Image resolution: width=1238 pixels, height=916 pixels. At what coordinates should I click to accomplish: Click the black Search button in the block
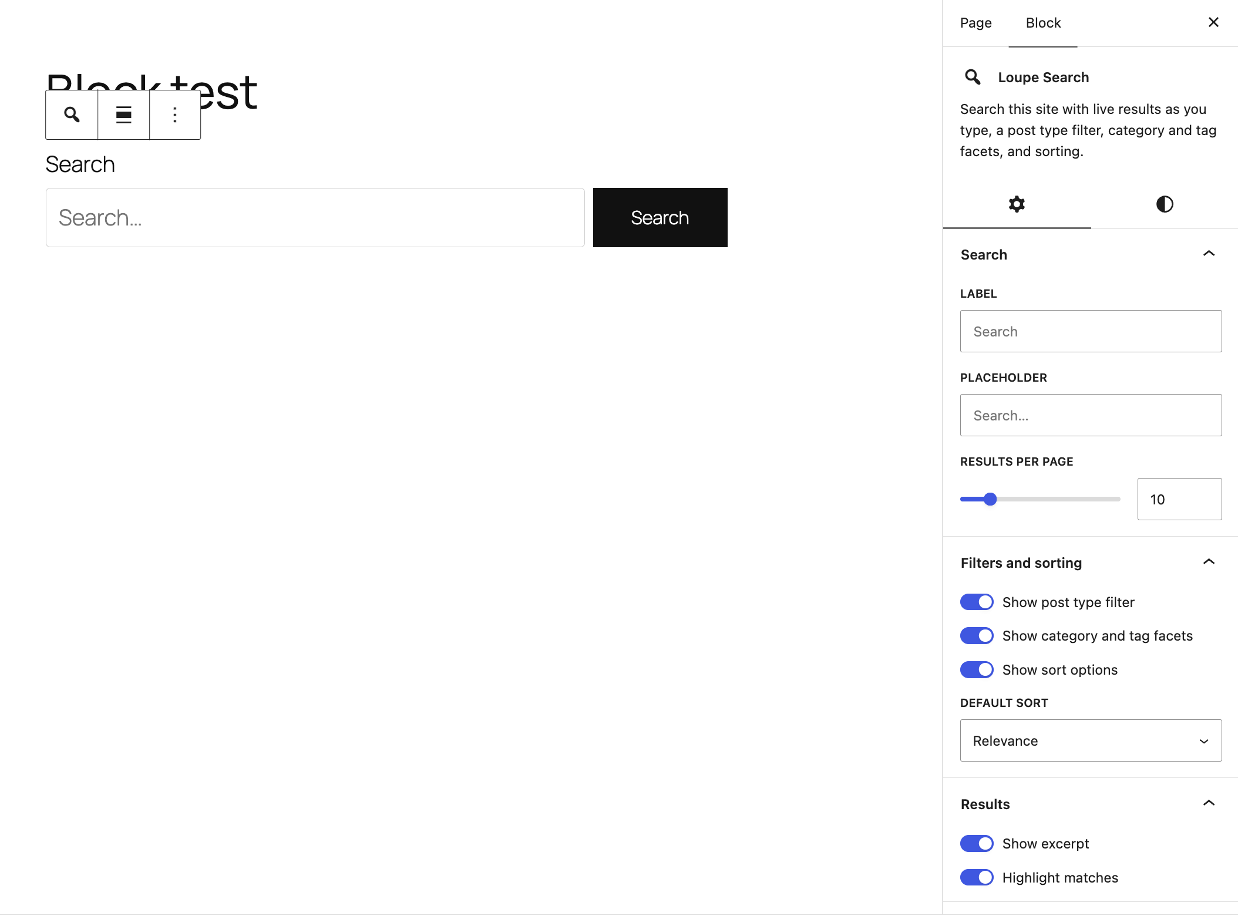[660, 217]
